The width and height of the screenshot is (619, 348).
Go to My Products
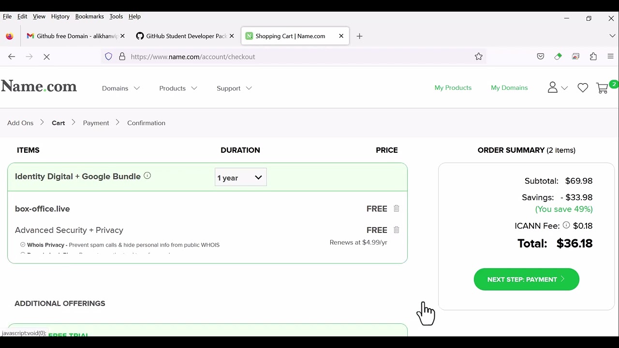click(x=453, y=87)
